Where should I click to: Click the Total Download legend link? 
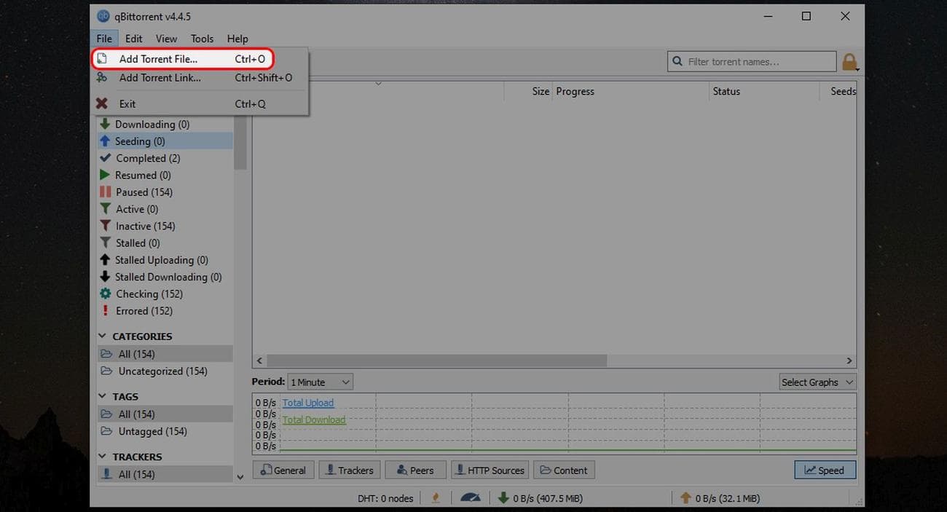point(313,420)
